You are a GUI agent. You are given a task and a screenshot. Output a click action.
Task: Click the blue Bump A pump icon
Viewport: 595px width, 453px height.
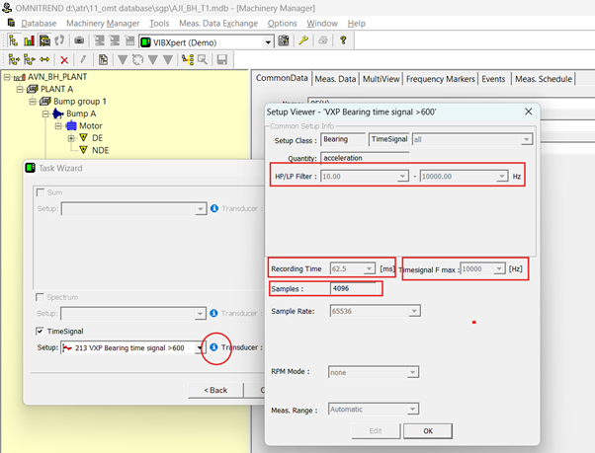coord(57,113)
